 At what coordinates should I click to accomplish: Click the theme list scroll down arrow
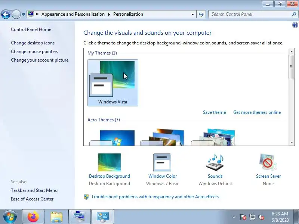click(x=292, y=142)
